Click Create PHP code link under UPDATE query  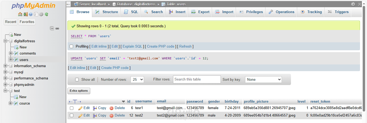tap(115, 68)
